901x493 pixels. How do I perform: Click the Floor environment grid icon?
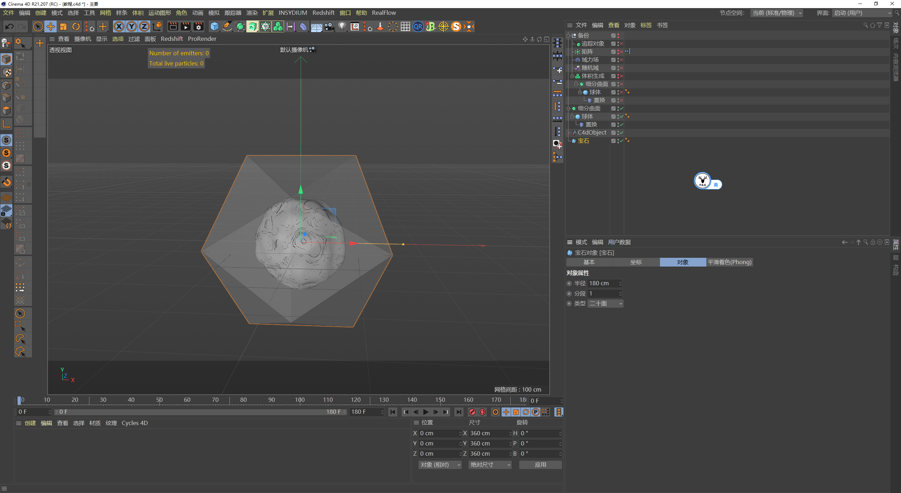pyautogui.click(x=316, y=26)
